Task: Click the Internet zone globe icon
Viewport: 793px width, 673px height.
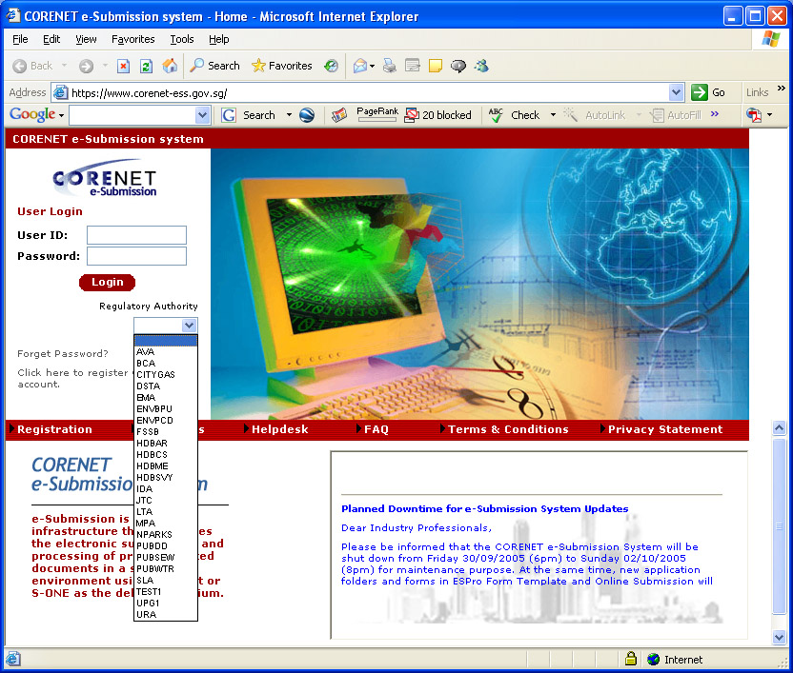Action: coord(654,659)
